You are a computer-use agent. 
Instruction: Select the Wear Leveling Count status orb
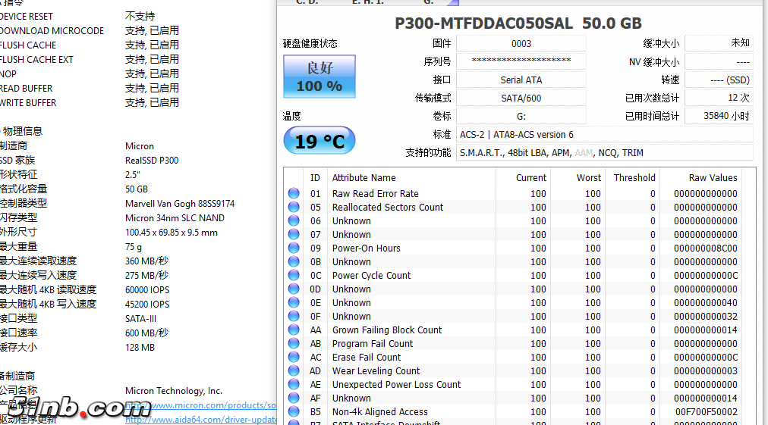[294, 371]
